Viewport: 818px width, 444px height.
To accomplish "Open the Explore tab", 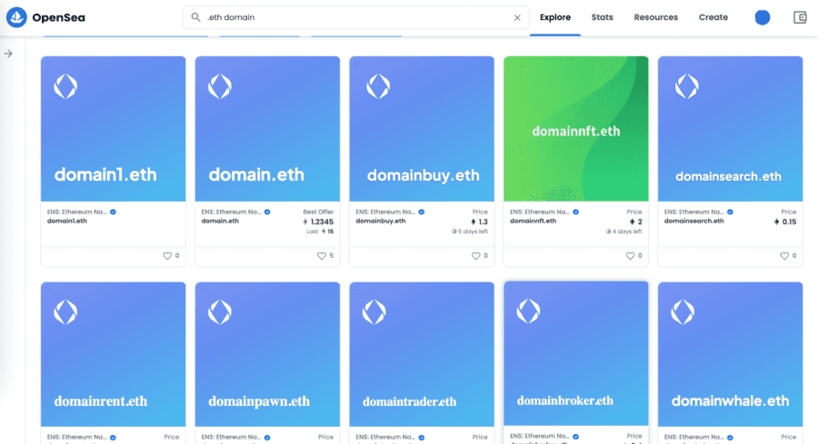I will coord(554,17).
